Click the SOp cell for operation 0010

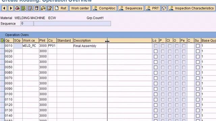point(18,46)
